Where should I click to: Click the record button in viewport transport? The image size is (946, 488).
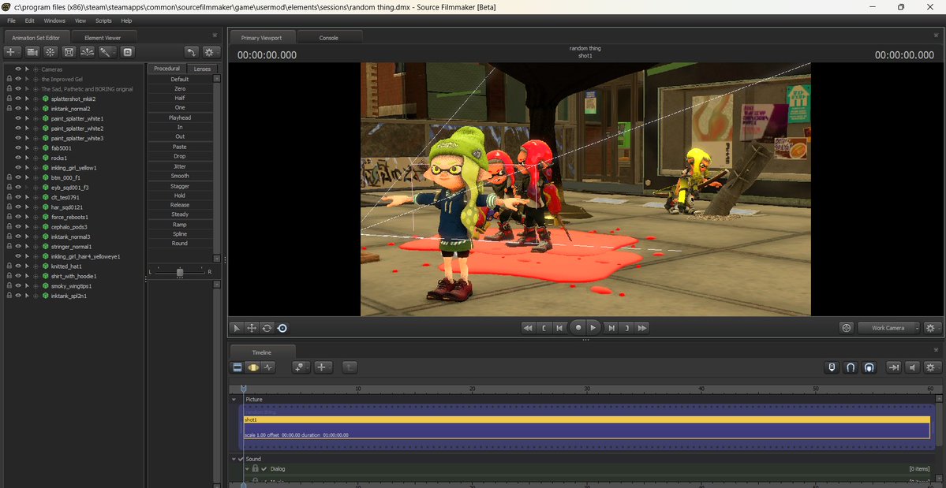pyautogui.click(x=578, y=328)
